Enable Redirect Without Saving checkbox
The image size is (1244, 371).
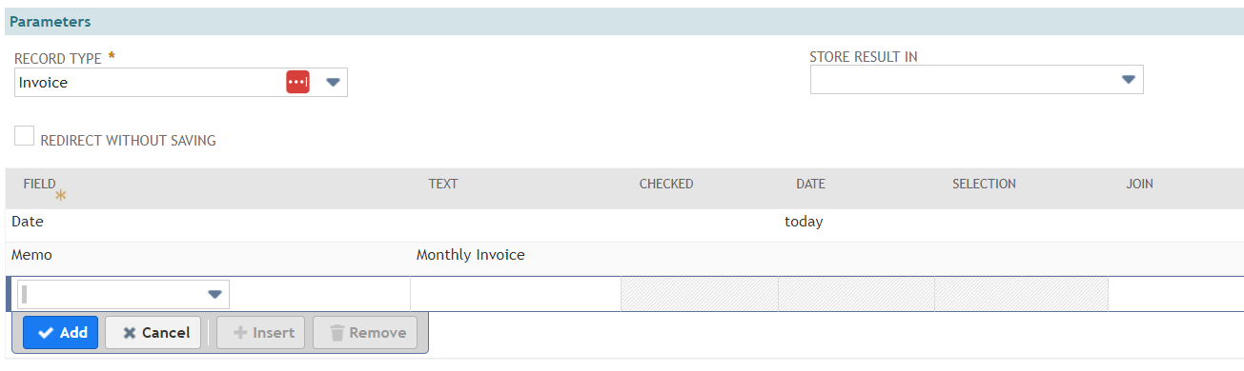(25, 136)
